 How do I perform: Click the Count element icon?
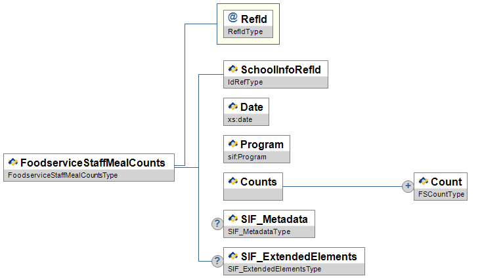tap(422, 182)
